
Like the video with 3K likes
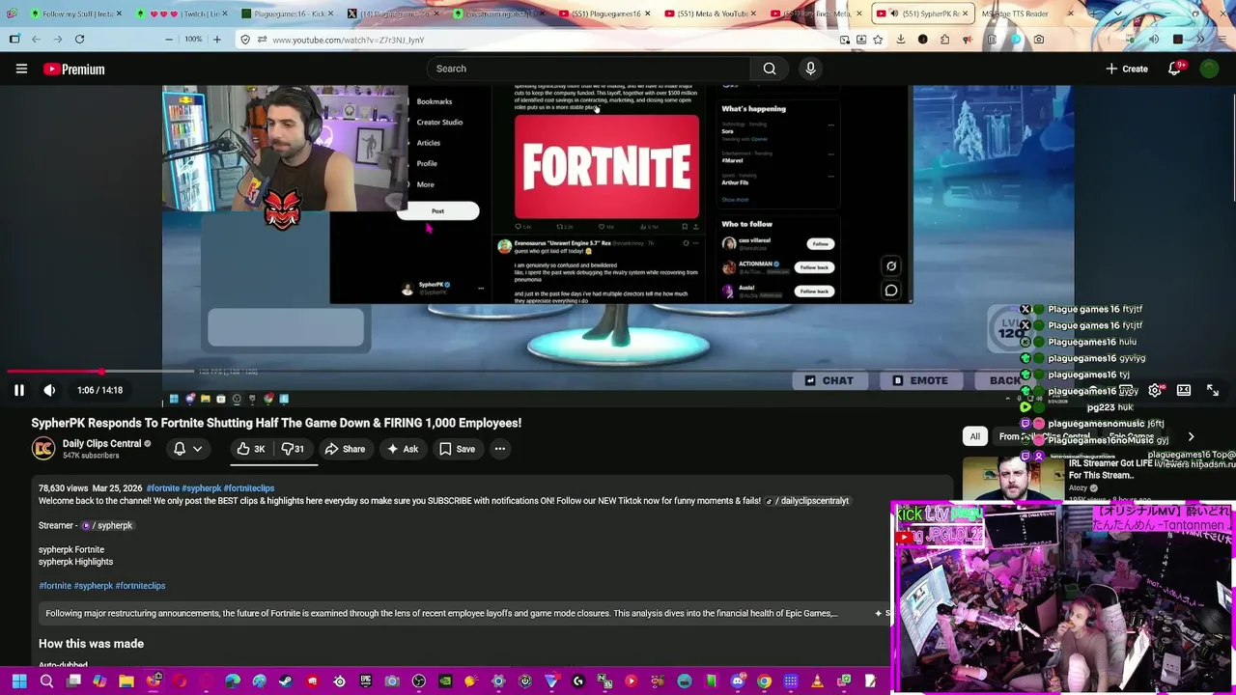pos(251,449)
